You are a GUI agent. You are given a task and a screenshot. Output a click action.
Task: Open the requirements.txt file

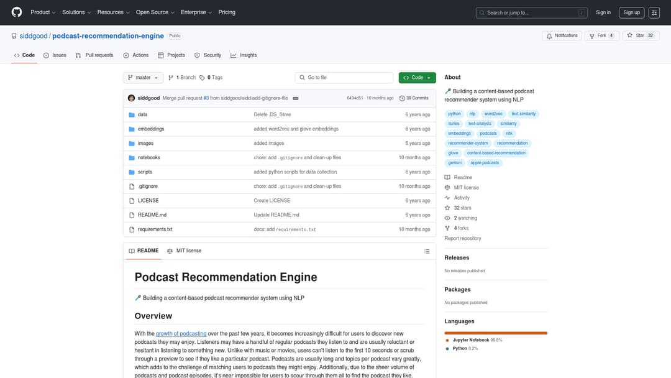pos(155,229)
